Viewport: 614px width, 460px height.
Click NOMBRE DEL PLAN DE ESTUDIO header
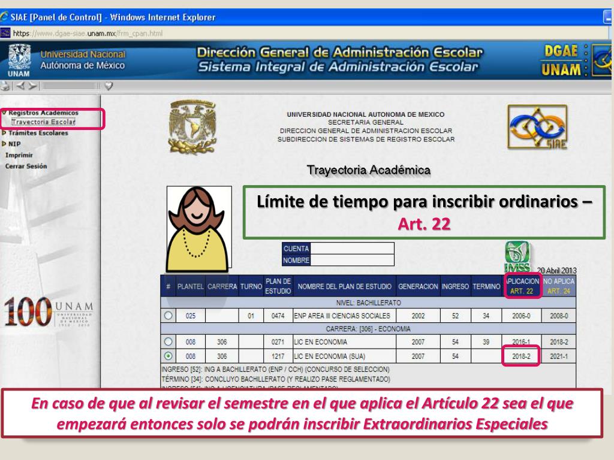[345, 286]
